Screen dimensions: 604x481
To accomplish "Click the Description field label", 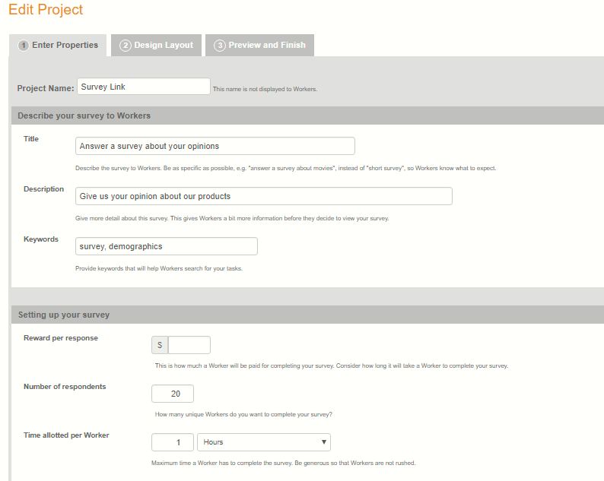I will [43, 189].
